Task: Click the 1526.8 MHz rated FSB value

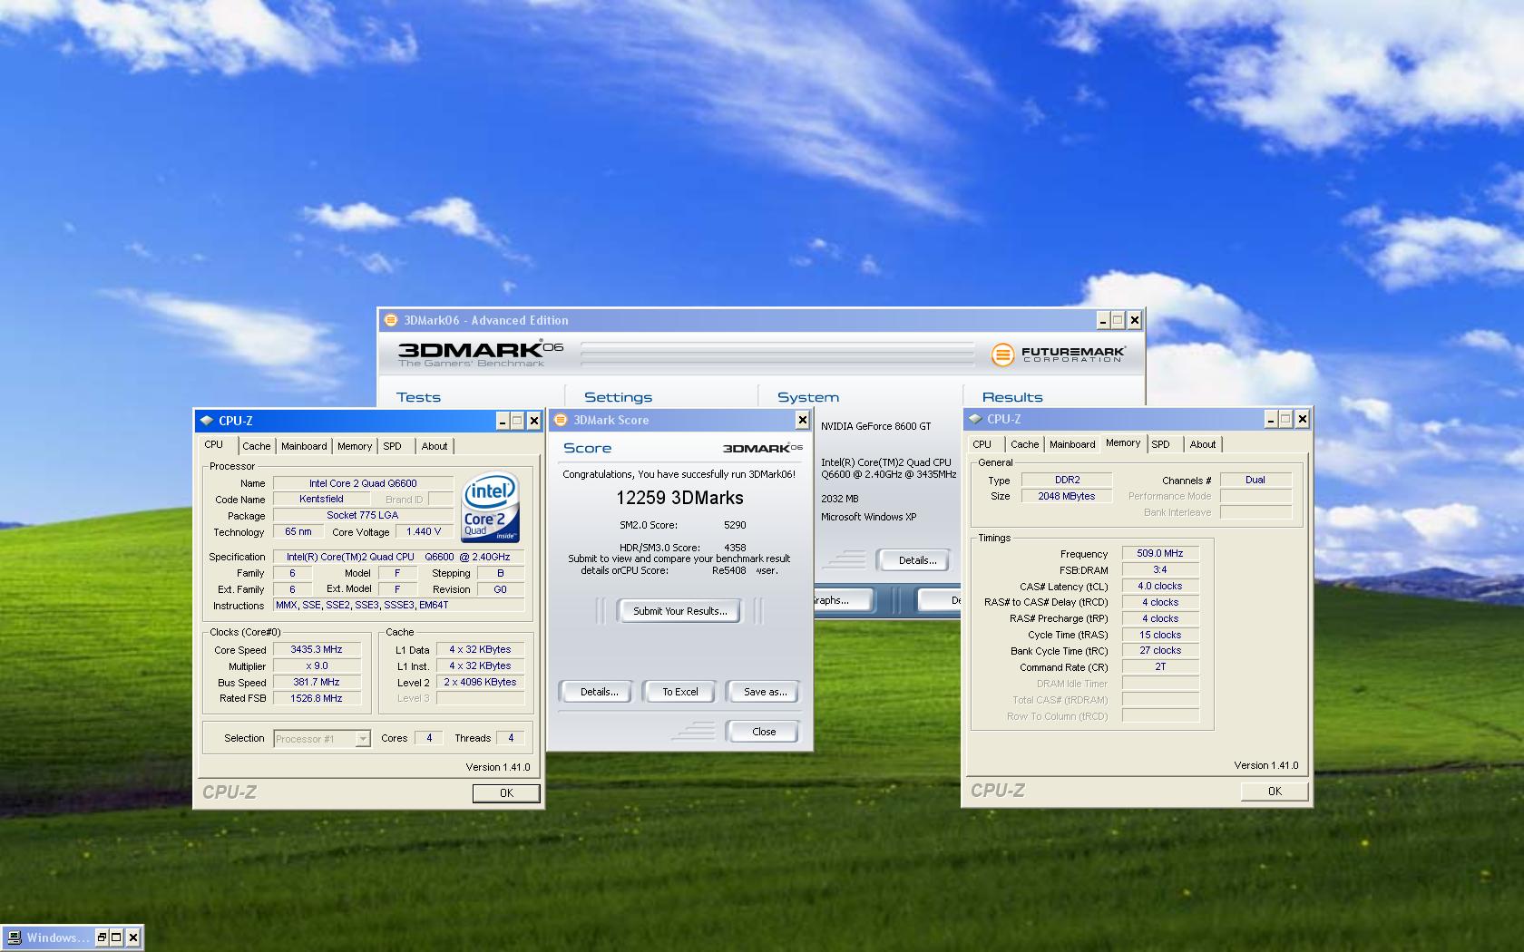Action: (x=317, y=698)
